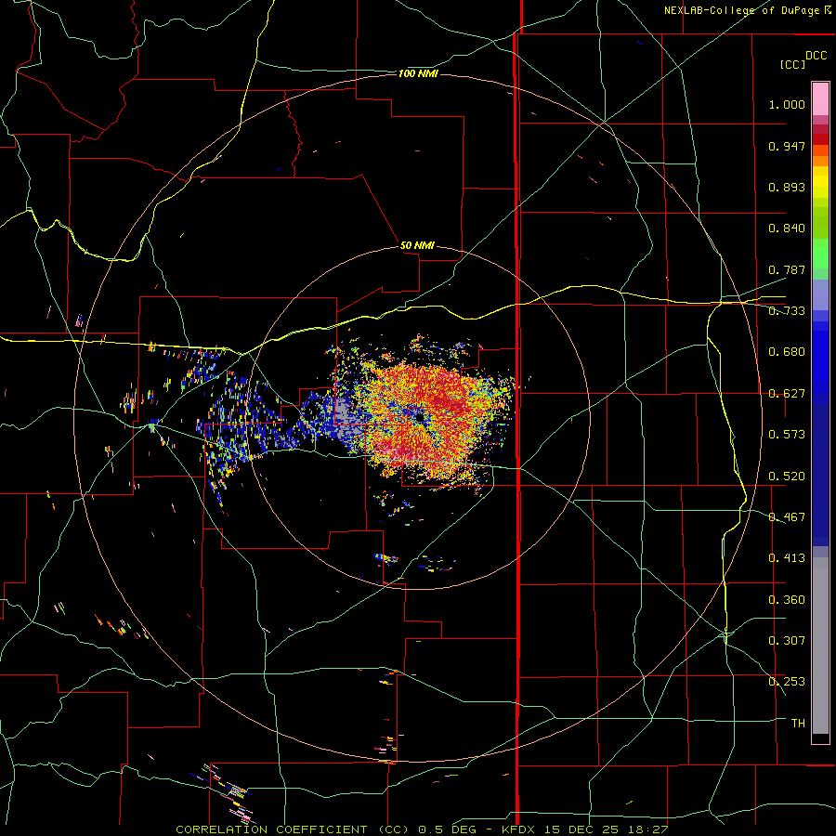Click the 0.413 color scale value
836x836 pixels.
[x=787, y=558]
